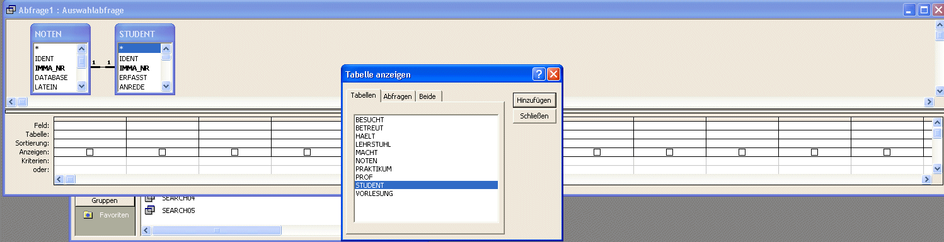Image resolution: width=944 pixels, height=242 pixels.
Task: Click the Schließen button
Action: click(x=534, y=117)
